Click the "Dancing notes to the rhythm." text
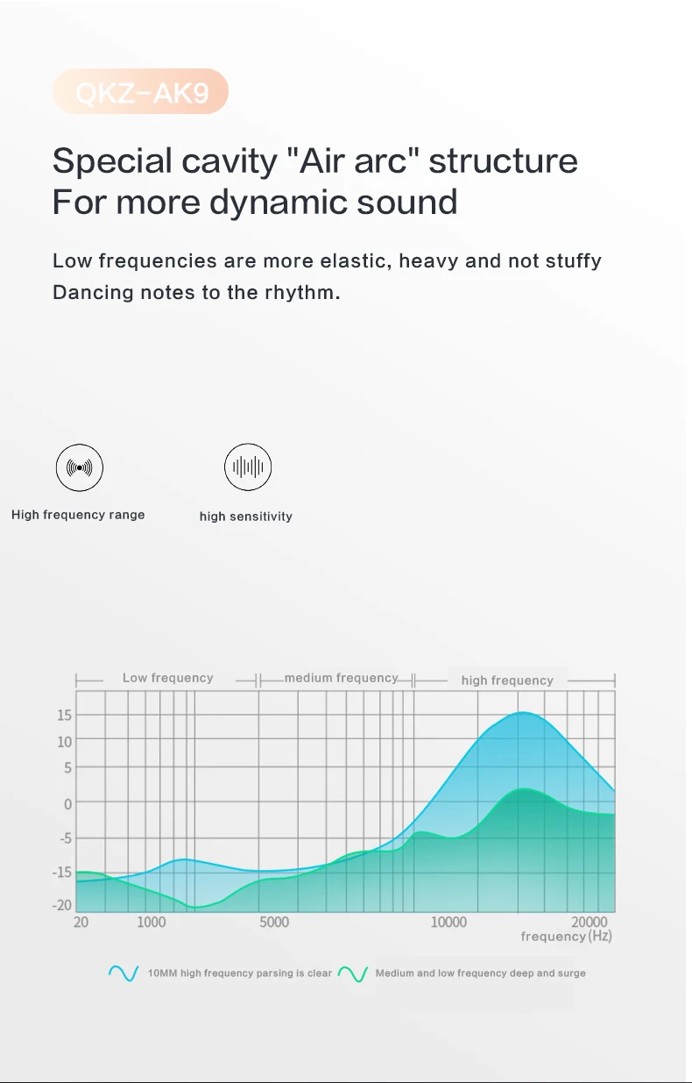This screenshot has height=1083, width=692. pos(195,292)
